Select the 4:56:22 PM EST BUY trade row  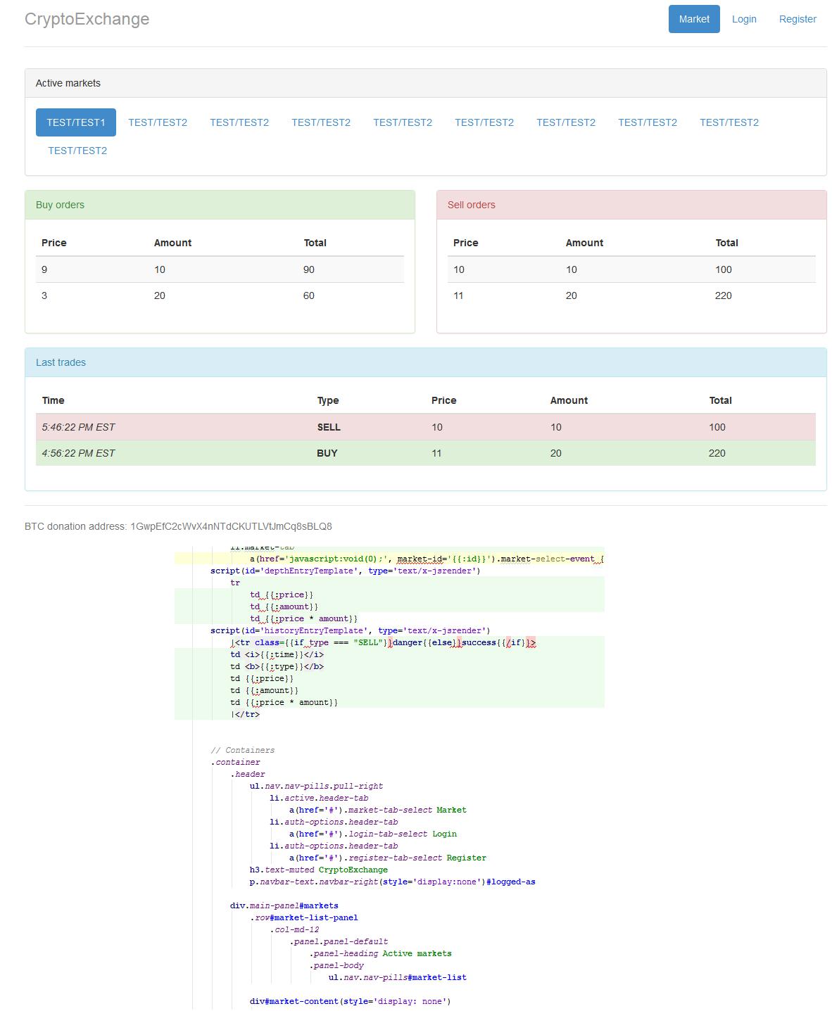pos(425,453)
